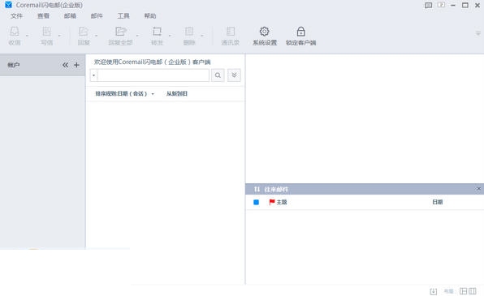Open the dropdown arrow next to 收信

(x=27, y=36)
